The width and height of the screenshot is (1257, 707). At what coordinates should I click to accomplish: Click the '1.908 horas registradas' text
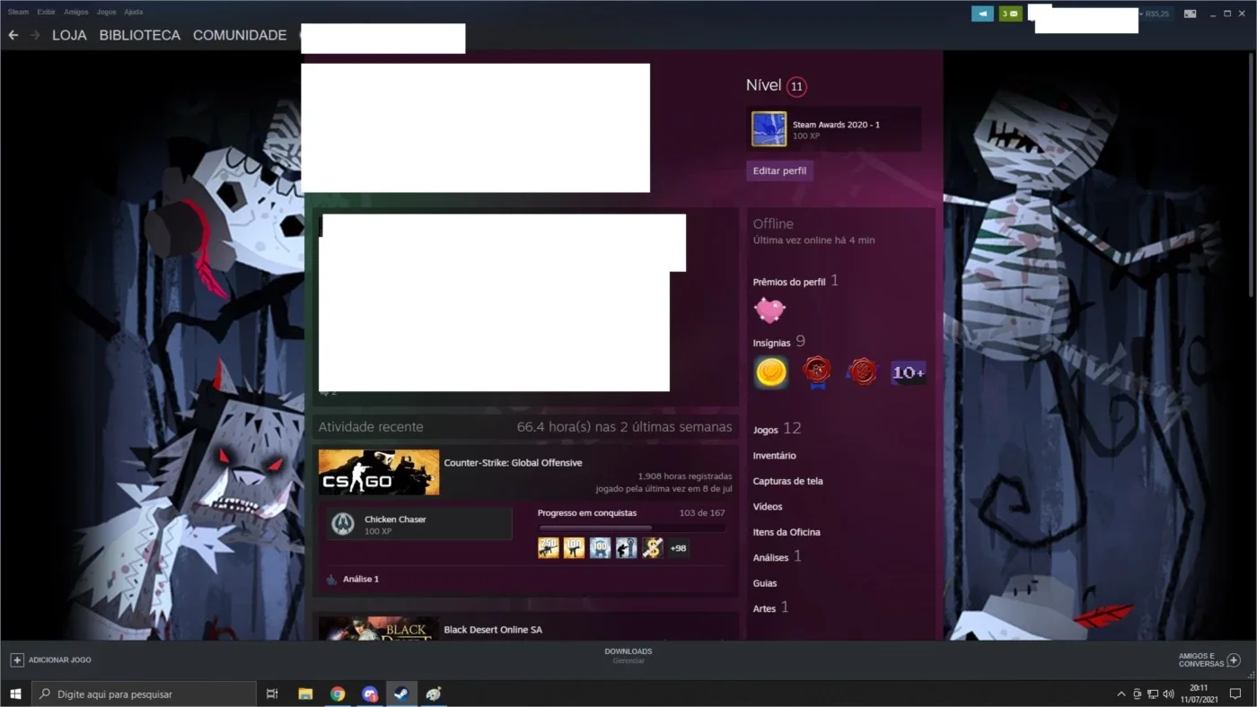click(x=685, y=476)
